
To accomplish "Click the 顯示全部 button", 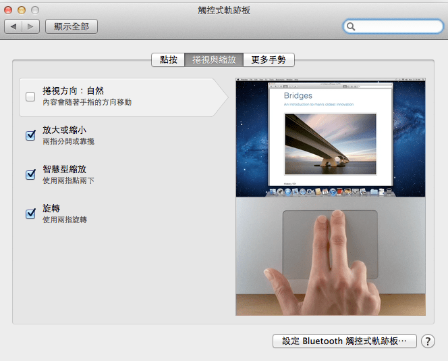I will [72, 26].
